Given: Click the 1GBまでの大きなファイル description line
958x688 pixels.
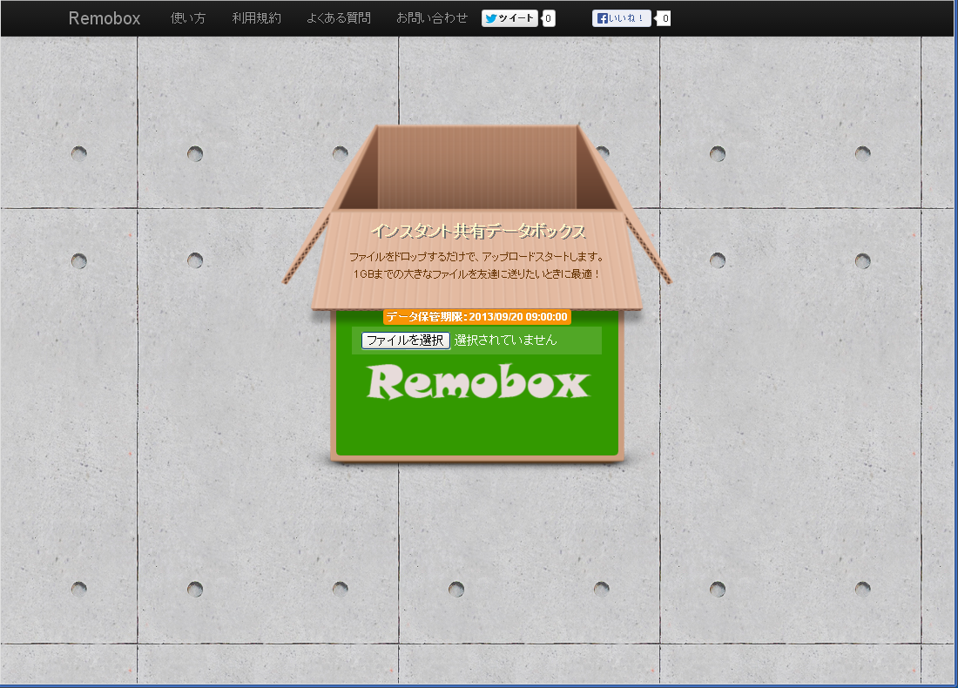Looking at the screenshot, I should click(476, 274).
